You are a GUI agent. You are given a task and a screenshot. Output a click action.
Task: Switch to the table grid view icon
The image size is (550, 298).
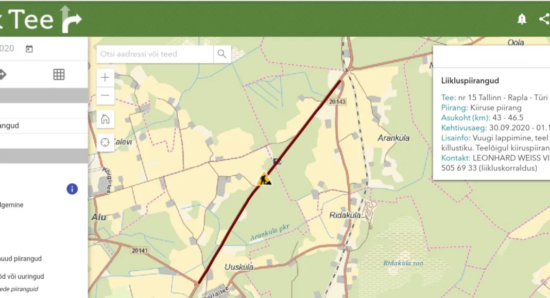tap(59, 74)
